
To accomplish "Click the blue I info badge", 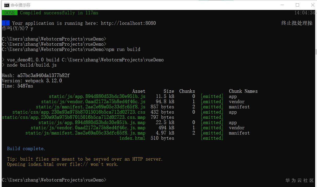I will click(6, 23).
